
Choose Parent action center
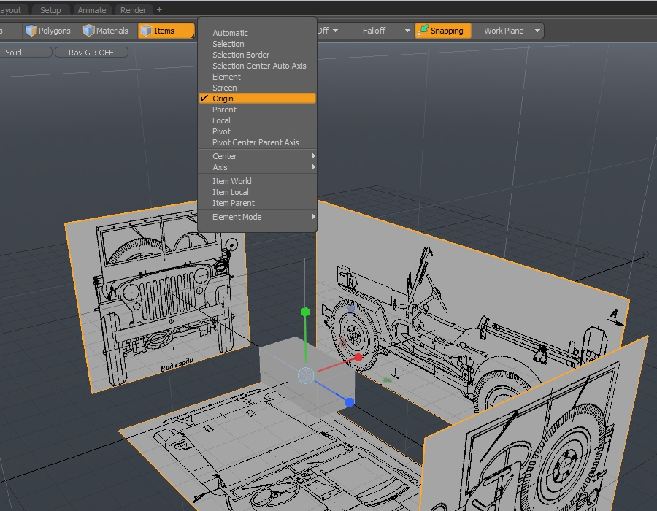click(x=257, y=109)
